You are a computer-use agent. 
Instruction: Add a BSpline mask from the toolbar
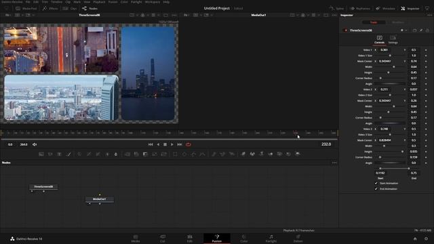[x=203, y=154]
